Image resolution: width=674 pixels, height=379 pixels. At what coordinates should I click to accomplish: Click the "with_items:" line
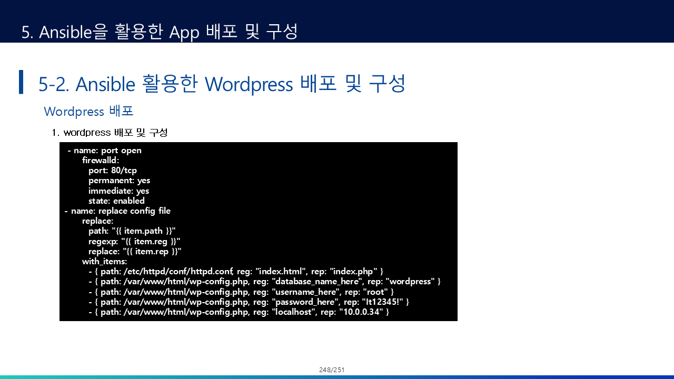coord(104,261)
